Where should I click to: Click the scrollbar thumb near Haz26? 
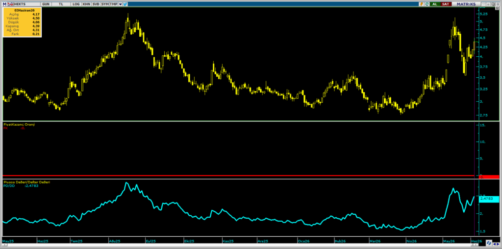pos(476,245)
